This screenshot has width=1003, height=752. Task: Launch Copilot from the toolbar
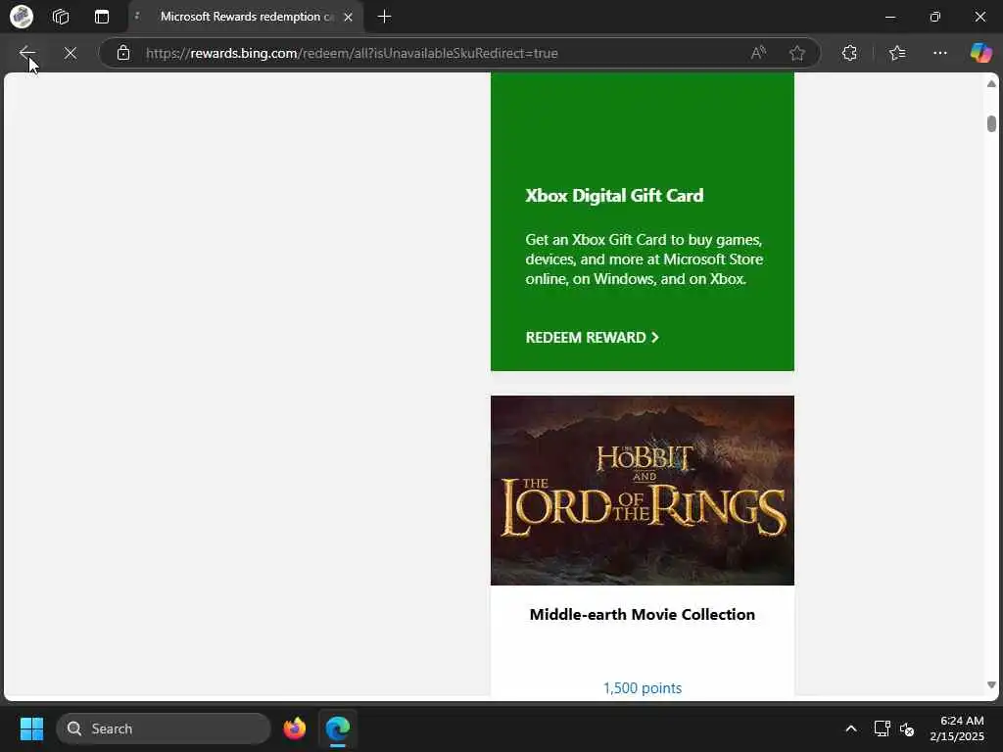coord(980,53)
